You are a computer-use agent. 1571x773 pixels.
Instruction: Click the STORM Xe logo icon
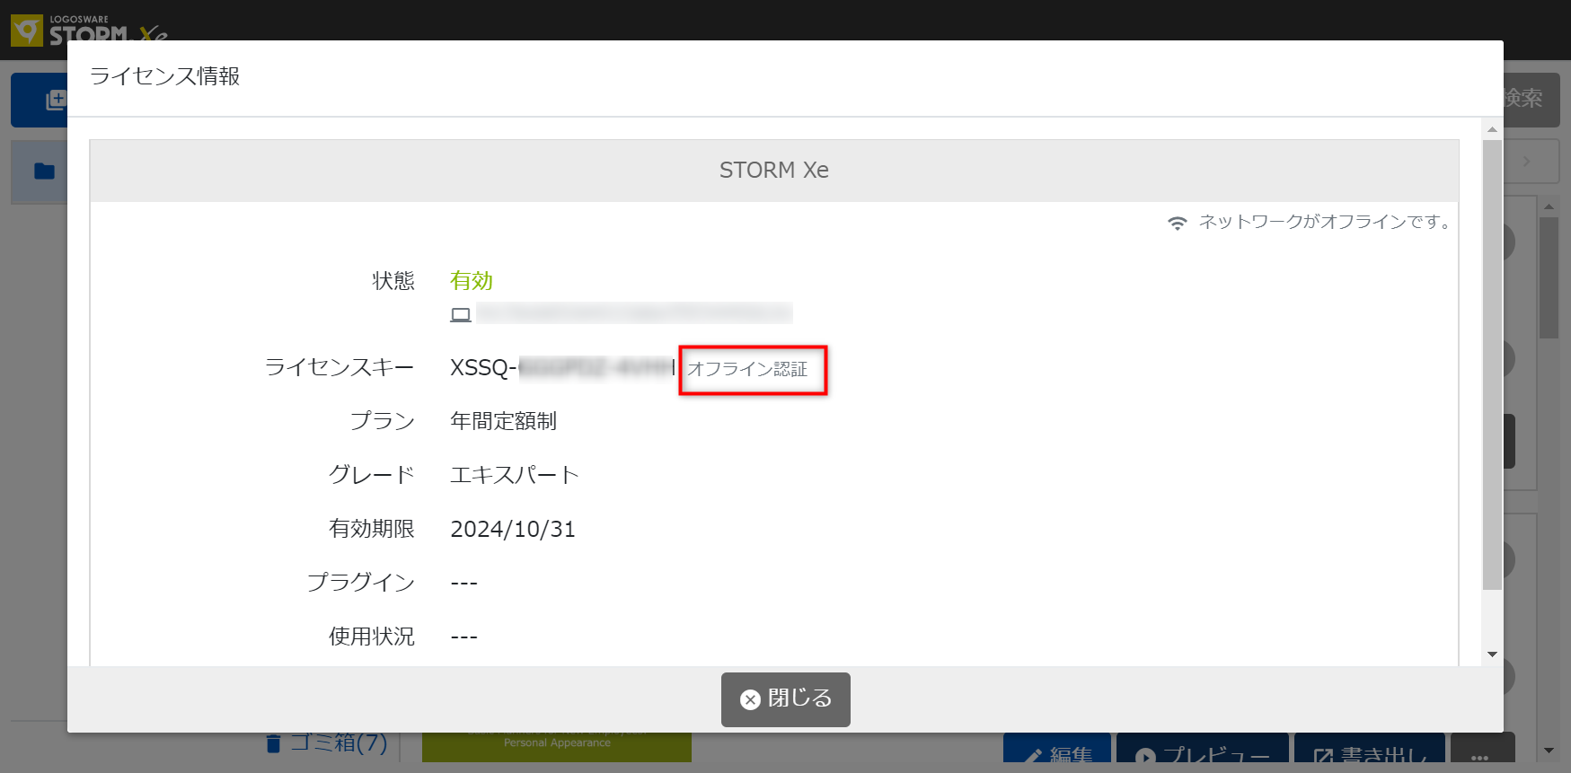click(27, 30)
